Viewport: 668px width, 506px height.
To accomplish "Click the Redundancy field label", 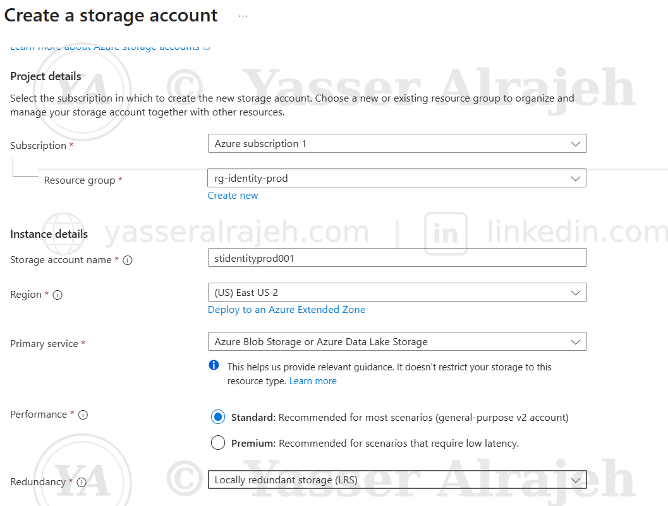I will point(38,482).
